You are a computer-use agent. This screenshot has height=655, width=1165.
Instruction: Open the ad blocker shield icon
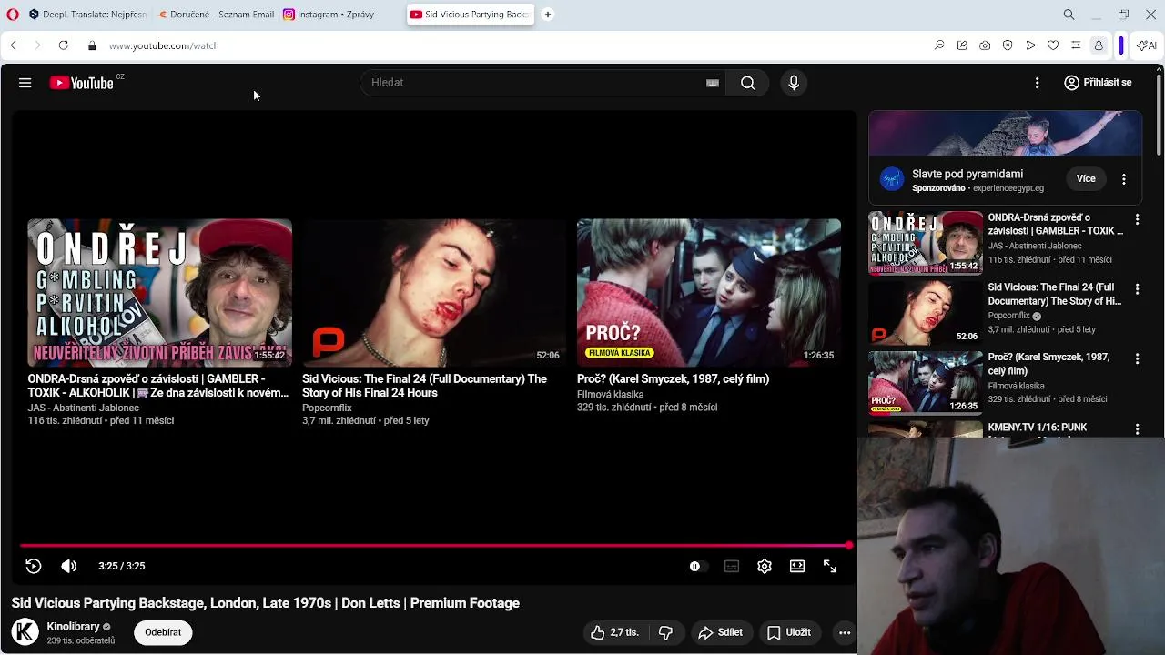click(1008, 45)
